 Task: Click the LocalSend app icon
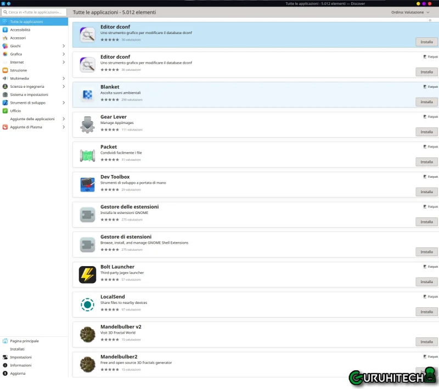[87, 305]
